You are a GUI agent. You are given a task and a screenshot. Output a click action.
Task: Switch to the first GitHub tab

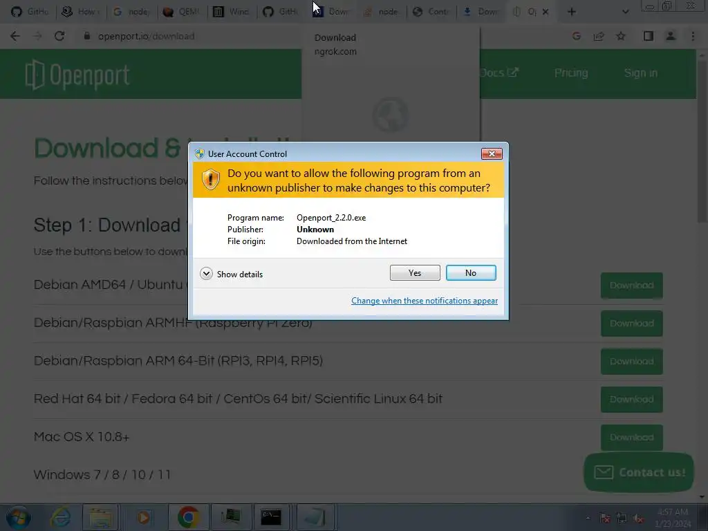(x=30, y=12)
